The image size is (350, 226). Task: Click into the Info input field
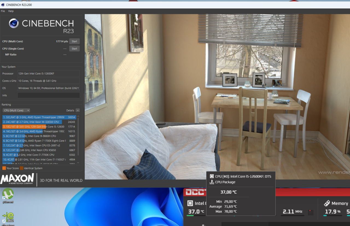(x=49, y=95)
